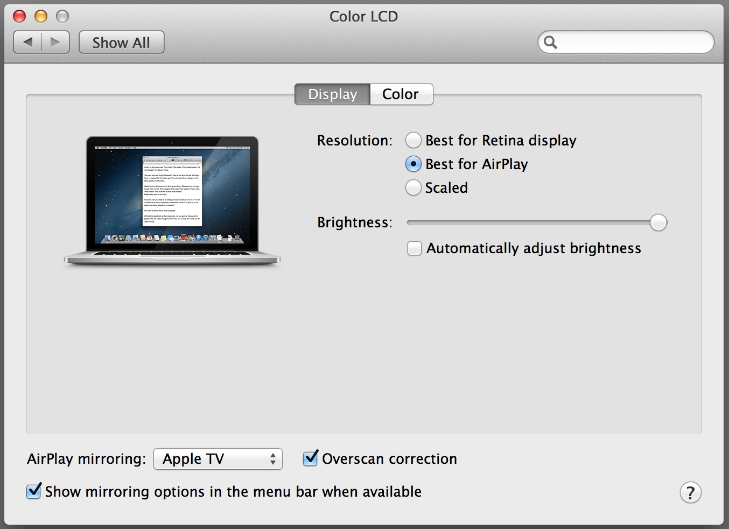Click the forward navigation arrow
This screenshot has height=529, width=729.
coord(55,42)
